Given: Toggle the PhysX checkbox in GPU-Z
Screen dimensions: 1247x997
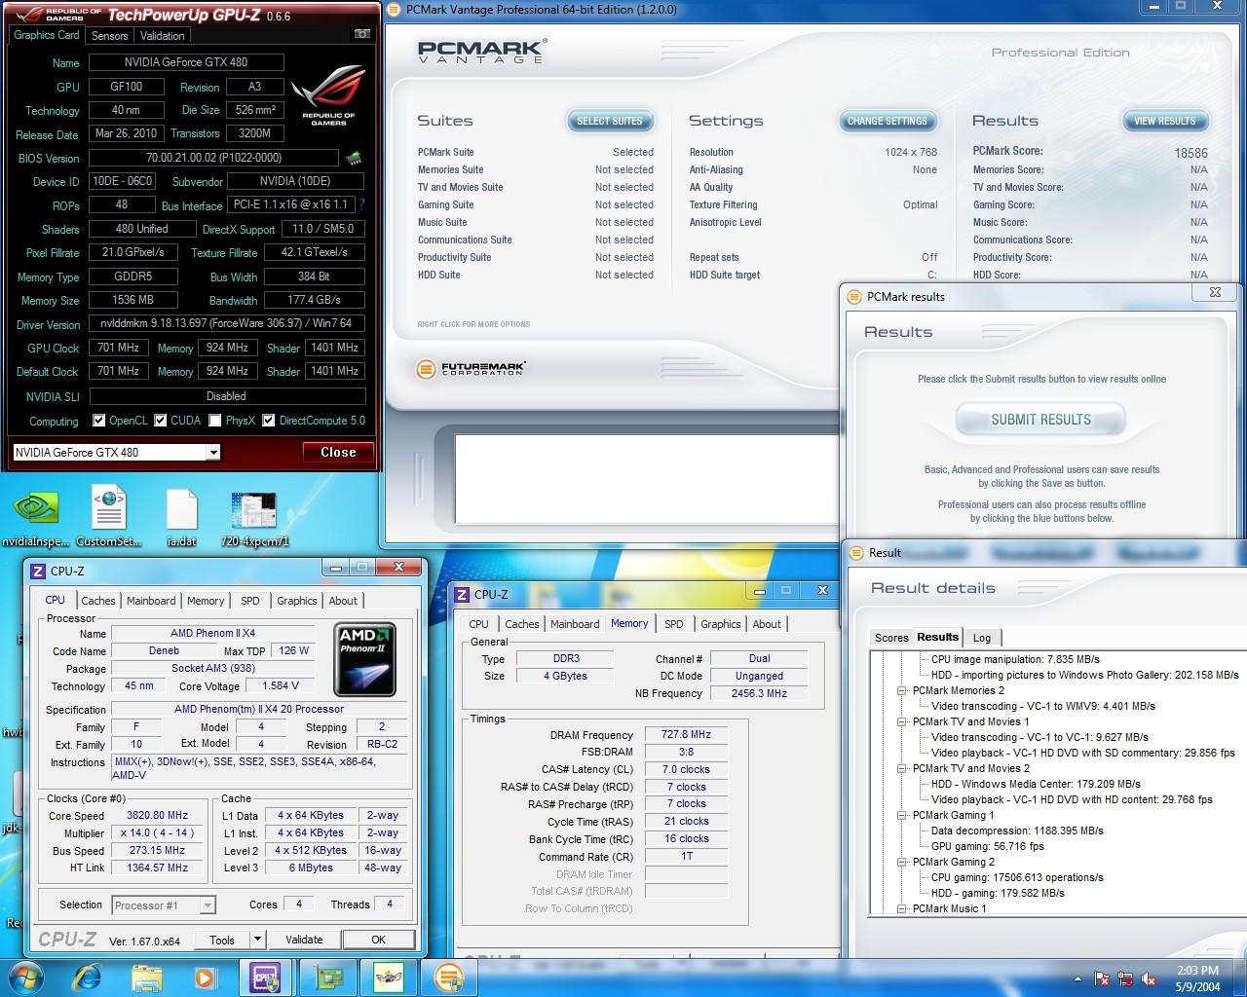Looking at the screenshot, I should pos(215,421).
